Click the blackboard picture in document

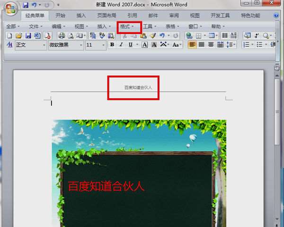(139, 173)
